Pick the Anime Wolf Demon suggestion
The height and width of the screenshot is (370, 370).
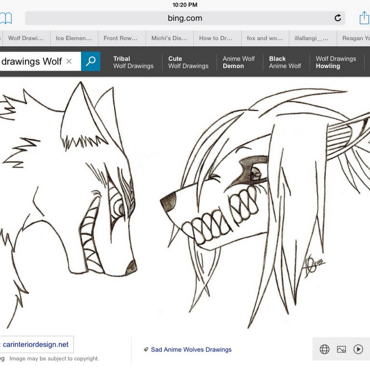pyautogui.click(x=239, y=62)
